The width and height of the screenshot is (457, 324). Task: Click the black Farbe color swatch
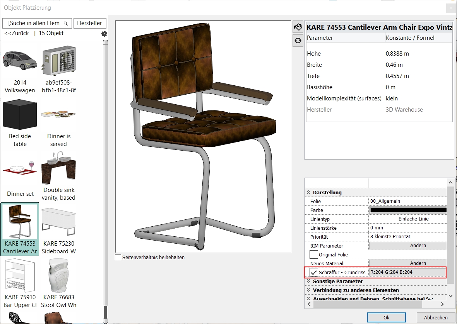click(408, 210)
